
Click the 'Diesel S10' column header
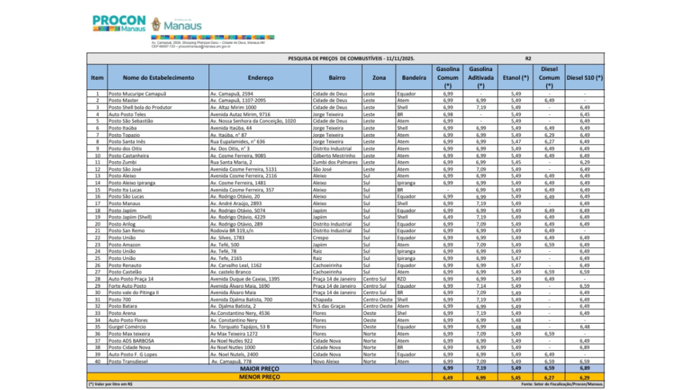click(584, 78)
